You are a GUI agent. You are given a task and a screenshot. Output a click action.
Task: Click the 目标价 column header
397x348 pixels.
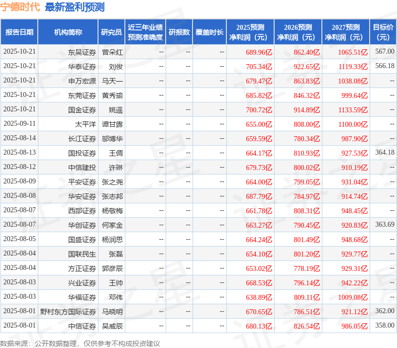coord(384,32)
